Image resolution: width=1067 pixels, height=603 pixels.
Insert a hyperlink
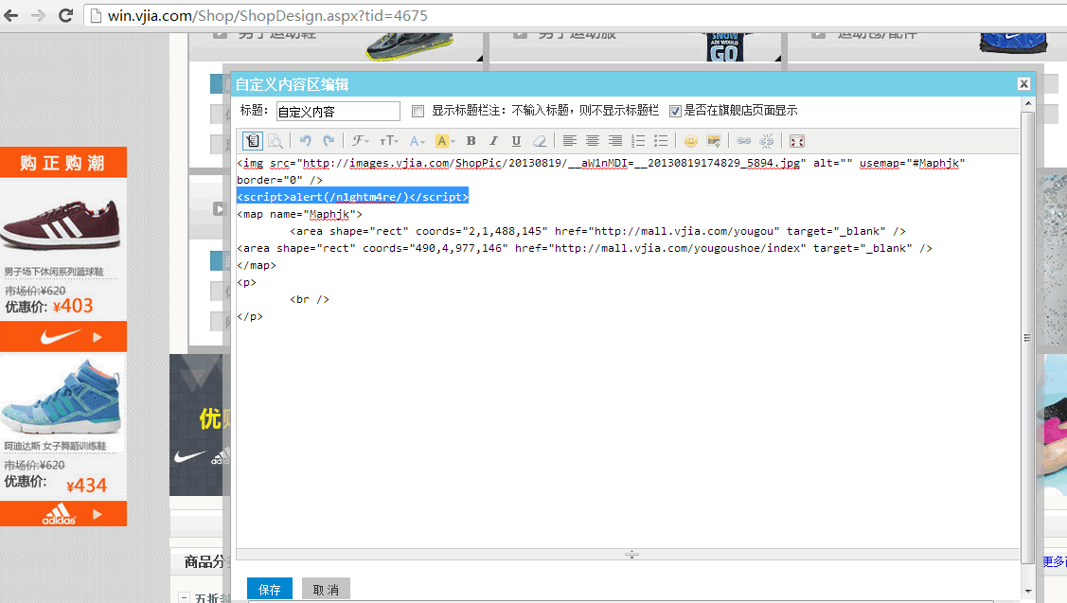(x=744, y=141)
